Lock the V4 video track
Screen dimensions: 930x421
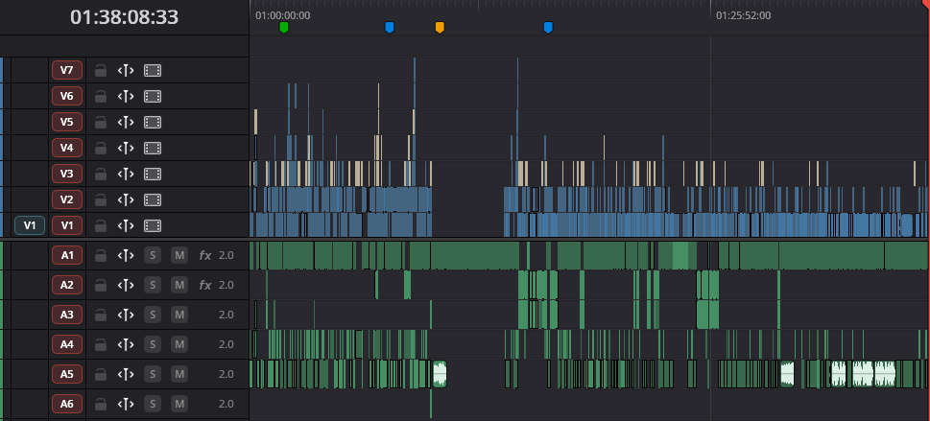pos(101,148)
